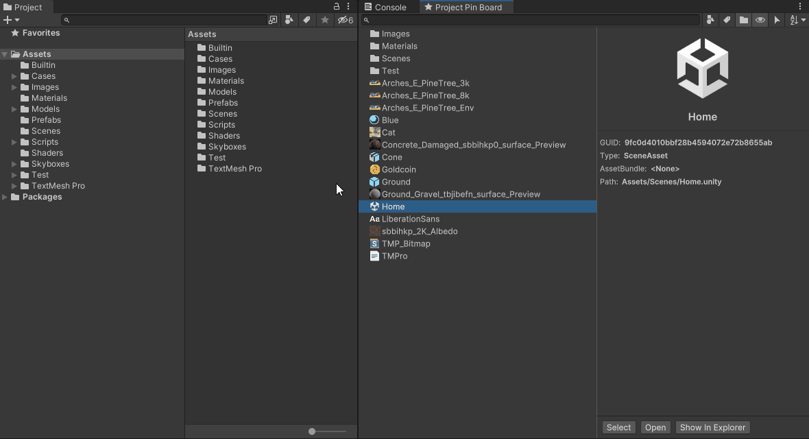Click the Open in Search window icon
This screenshot has width=809, height=439.
(273, 20)
